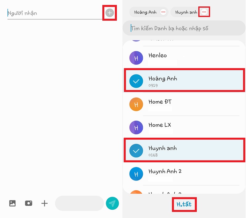
Task: Open the image gallery attachment icon
Action: point(12,203)
